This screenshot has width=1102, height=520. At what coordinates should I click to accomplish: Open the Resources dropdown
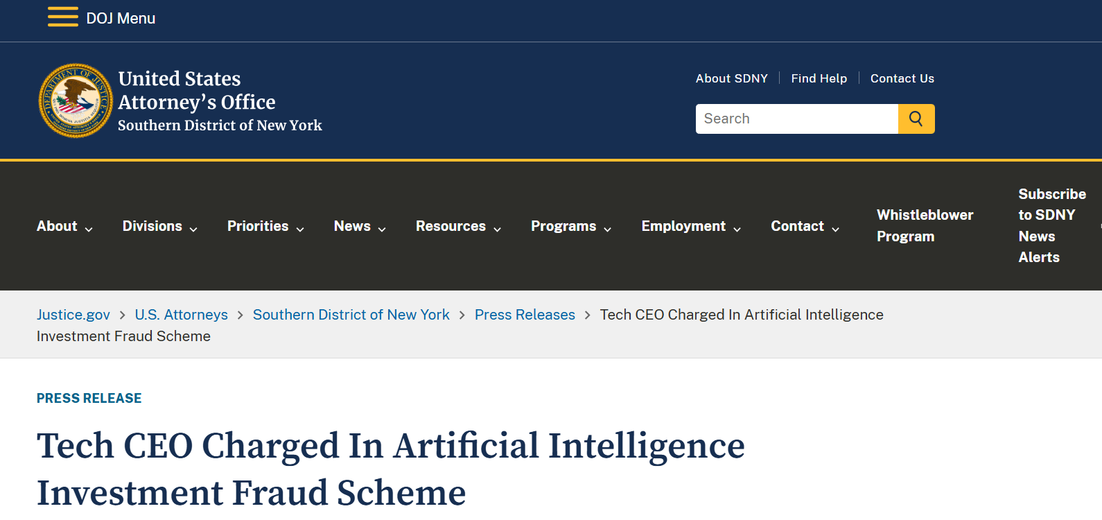click(458, 226)
